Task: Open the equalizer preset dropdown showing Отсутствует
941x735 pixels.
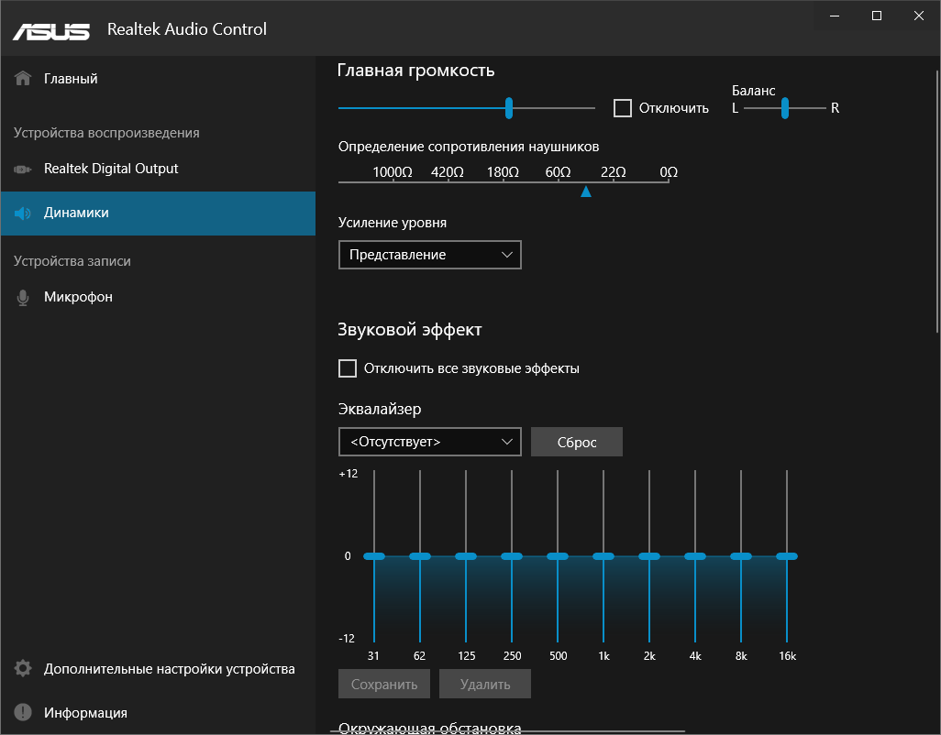Action: point(429,442)
